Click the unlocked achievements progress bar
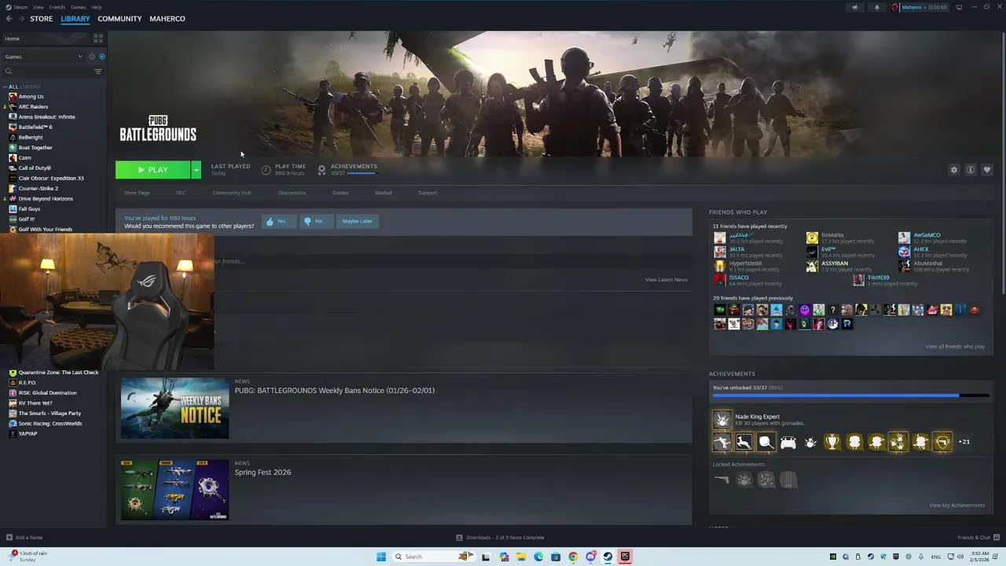 [850, 395]
